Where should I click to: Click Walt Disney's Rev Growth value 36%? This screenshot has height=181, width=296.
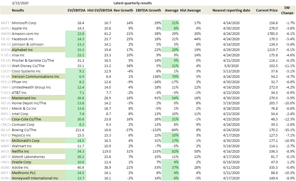pos(130,66)
